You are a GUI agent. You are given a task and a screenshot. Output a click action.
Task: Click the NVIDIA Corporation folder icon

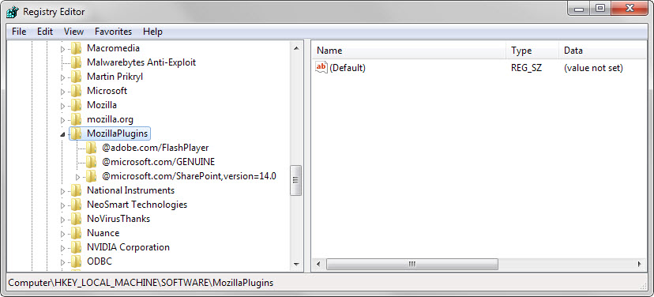(76, 247)
